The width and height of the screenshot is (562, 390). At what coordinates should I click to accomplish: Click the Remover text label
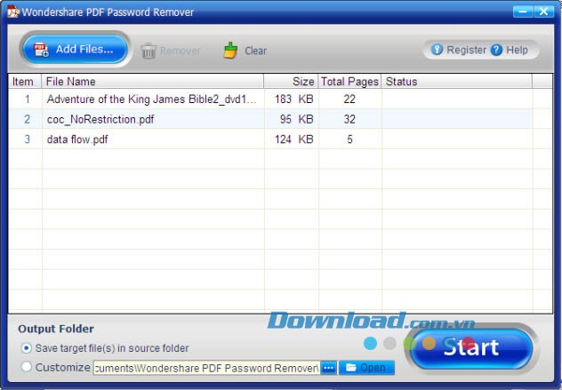click(x=181, y=51)
